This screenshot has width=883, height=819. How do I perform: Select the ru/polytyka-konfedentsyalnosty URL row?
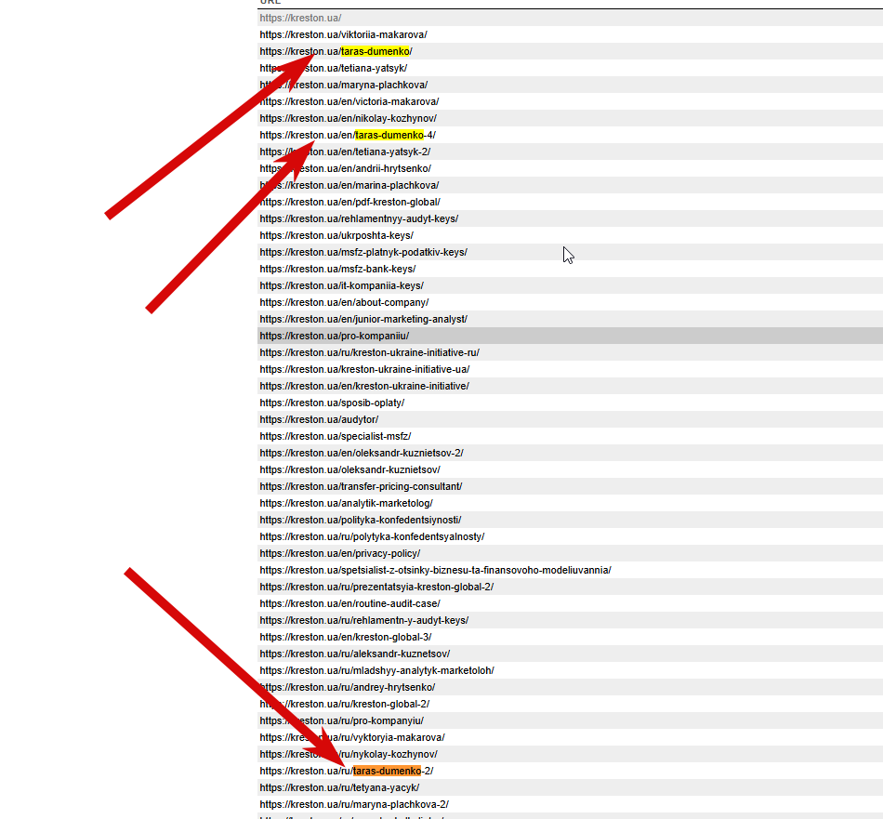coord(570,536)
